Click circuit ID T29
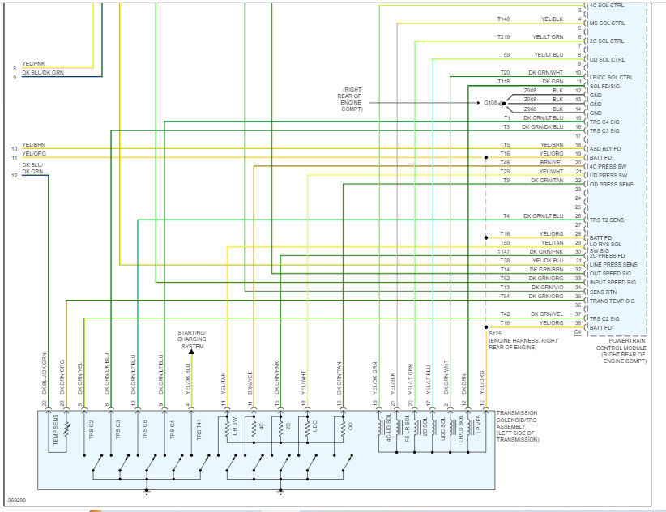 [x=505, y=172]
